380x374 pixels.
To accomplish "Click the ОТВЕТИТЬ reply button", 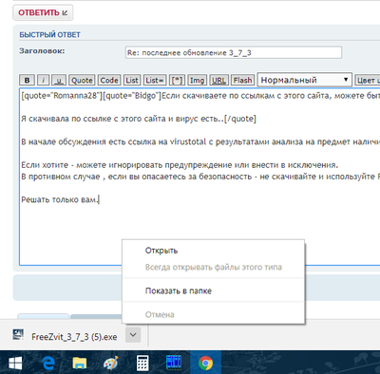I will point(43,12).
